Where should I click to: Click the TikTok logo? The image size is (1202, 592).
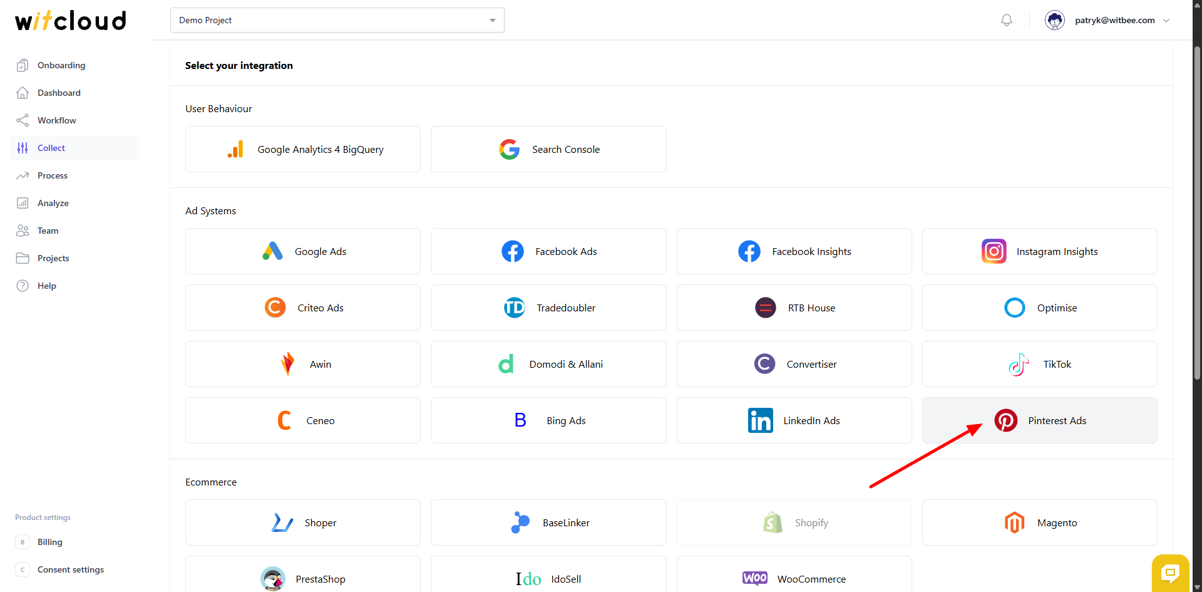[x=1019, y=364]
